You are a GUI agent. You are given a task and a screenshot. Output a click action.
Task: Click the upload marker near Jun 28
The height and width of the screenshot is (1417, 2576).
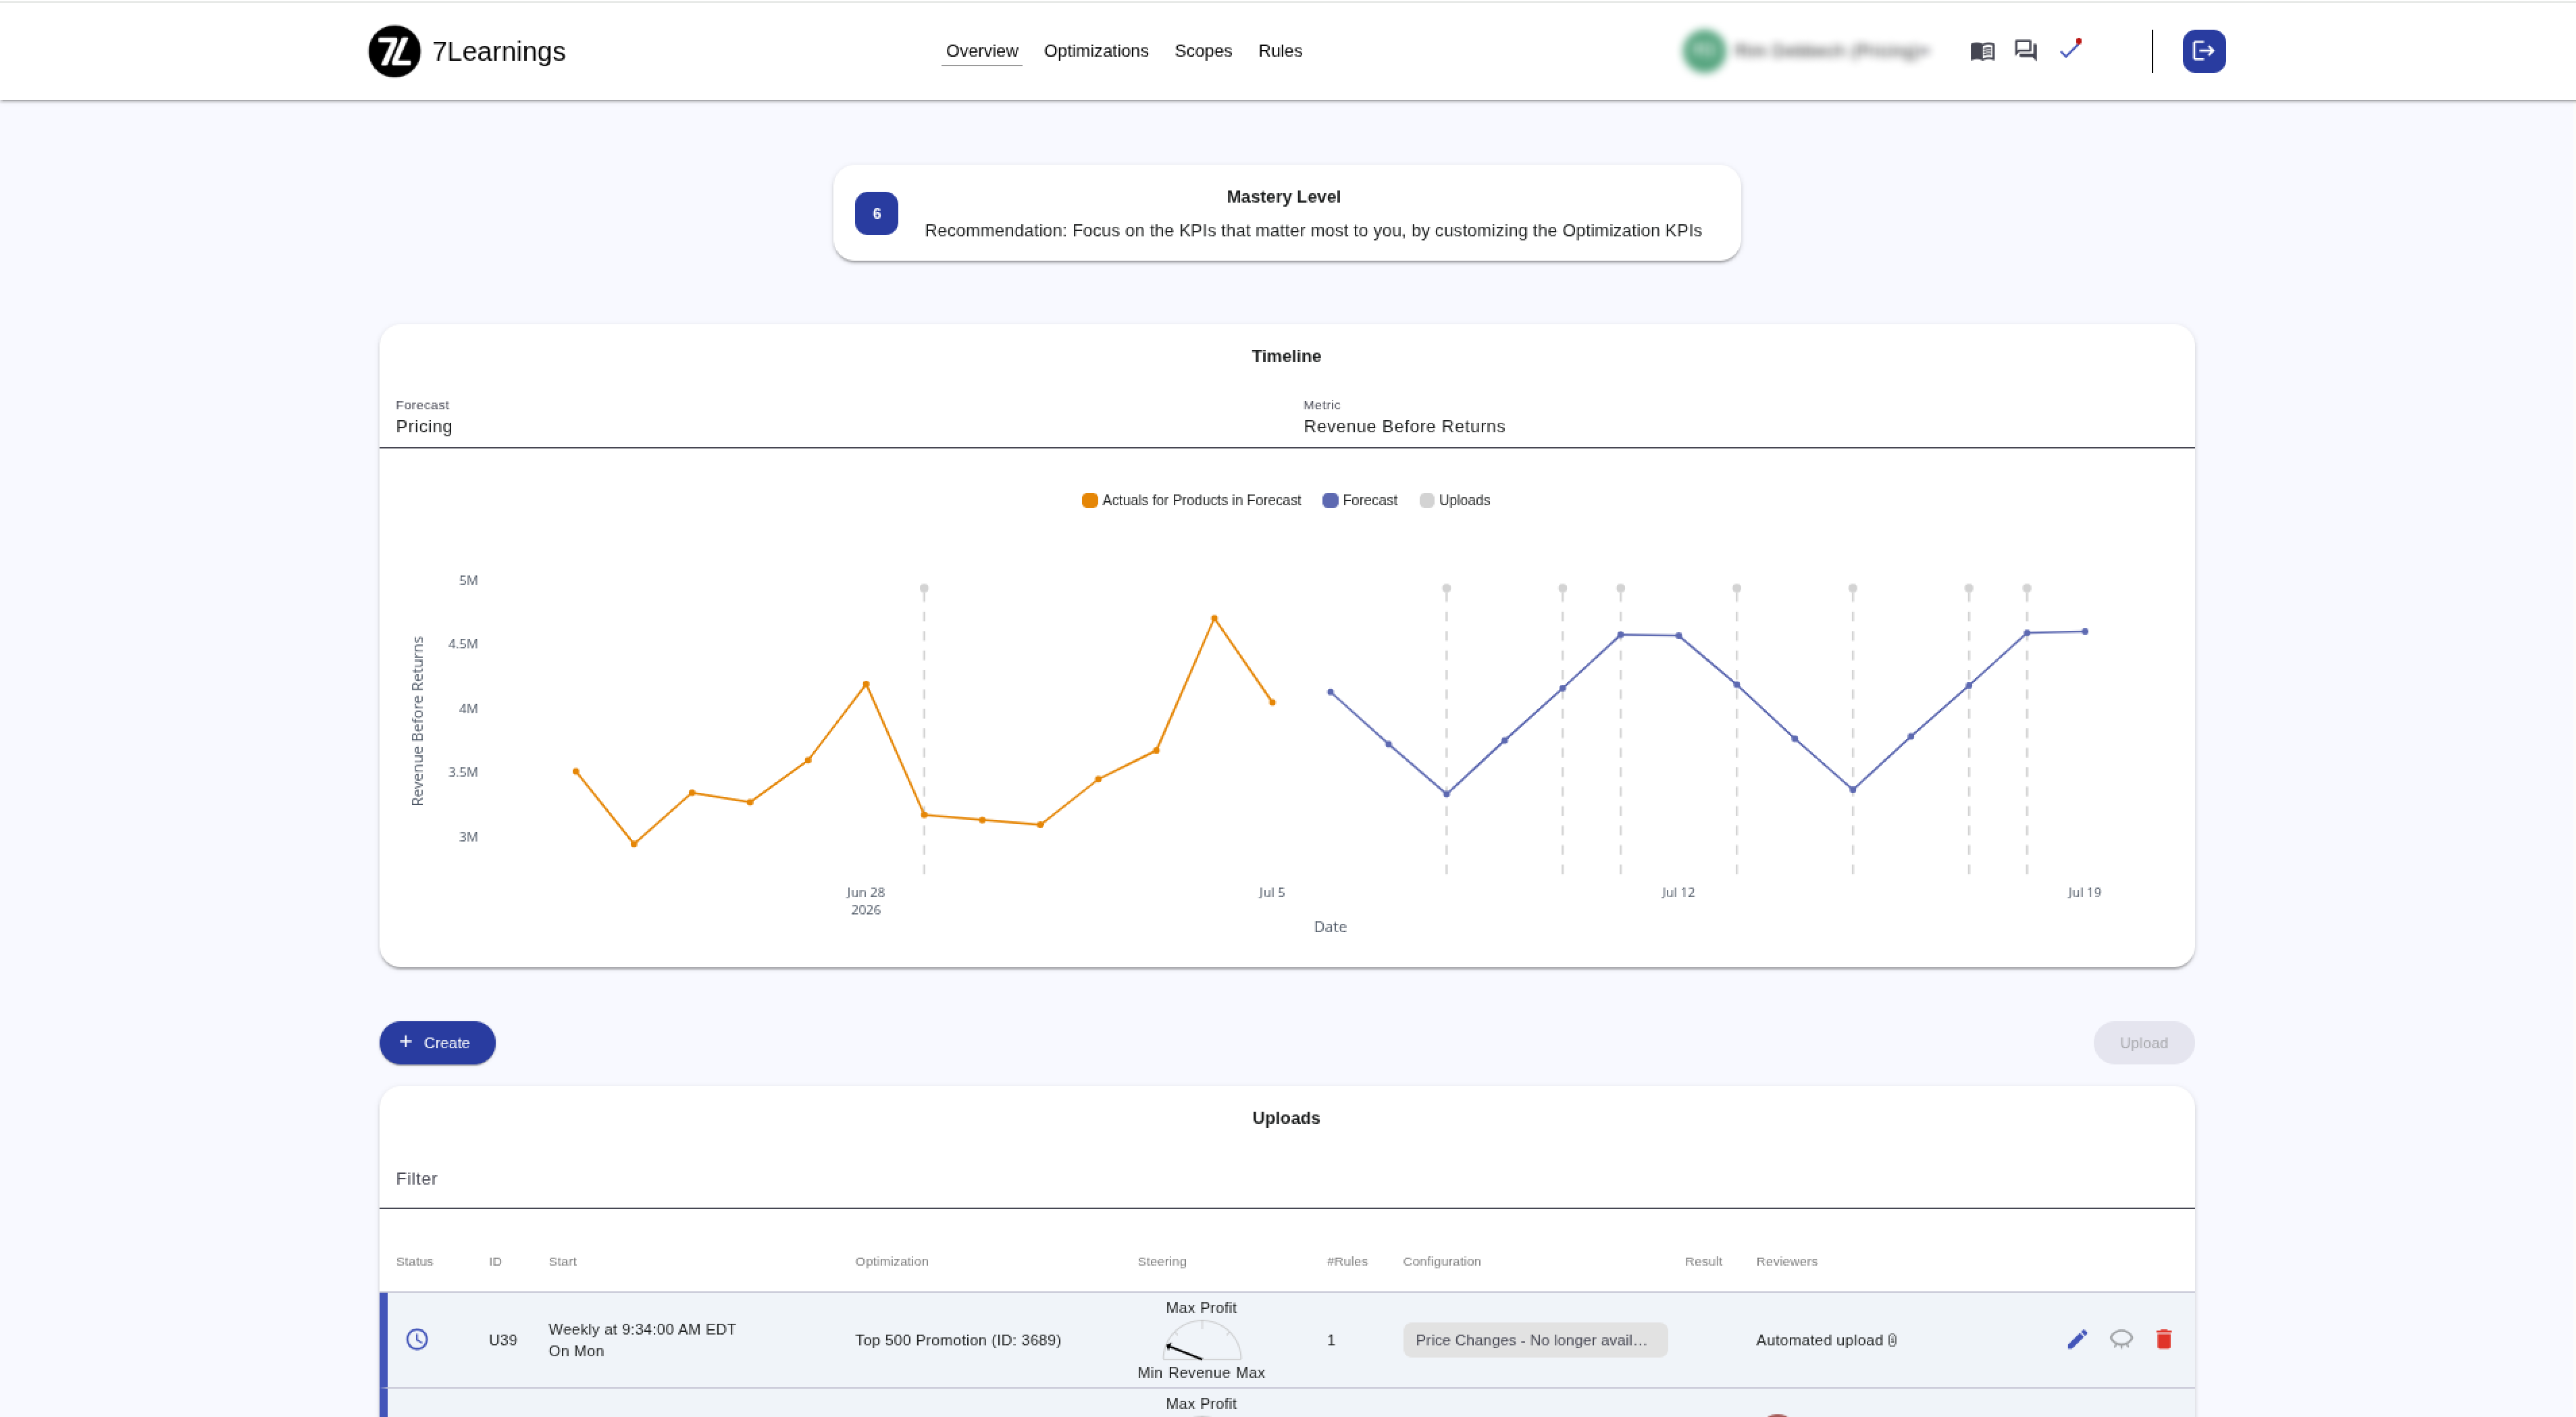[924, 588]
